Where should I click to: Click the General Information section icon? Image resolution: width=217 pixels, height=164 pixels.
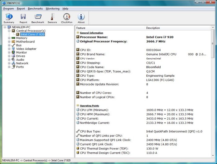pyautogui.click(x=77, y=32)
